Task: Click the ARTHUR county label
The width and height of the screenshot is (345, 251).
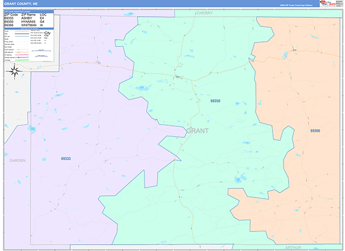Action: pos(293,248)
